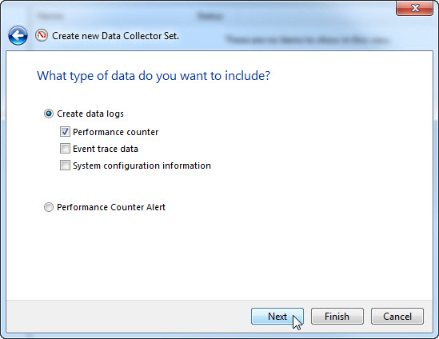The image size is (439, 339).
Task: Click the 'What type of data' heading
Action: pos(154,76)
